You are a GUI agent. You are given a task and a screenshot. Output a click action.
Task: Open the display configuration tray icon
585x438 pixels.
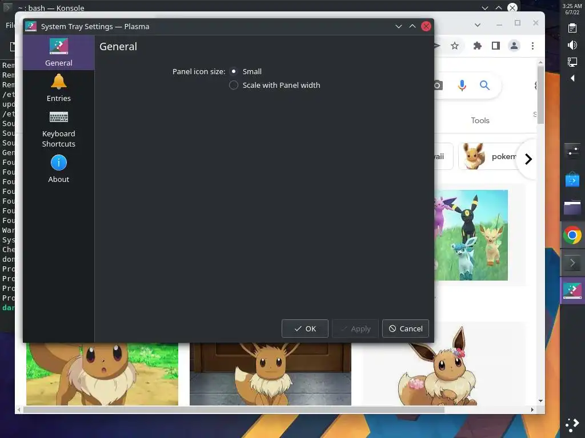click(572, 62)
